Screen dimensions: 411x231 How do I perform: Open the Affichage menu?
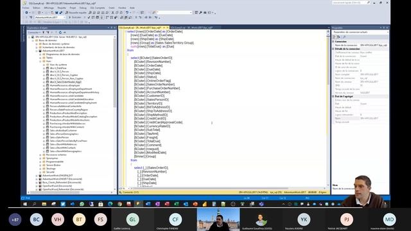49,8
